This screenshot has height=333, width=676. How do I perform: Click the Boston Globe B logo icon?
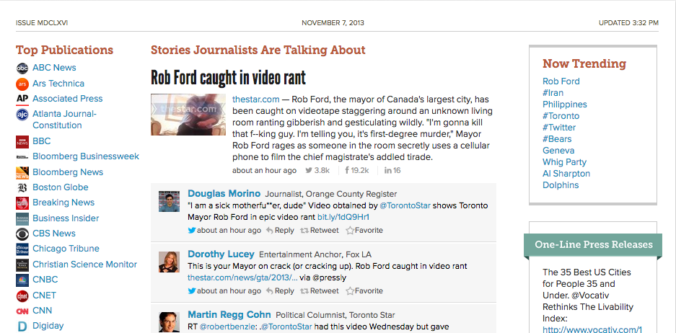click(x=22, y=187)
